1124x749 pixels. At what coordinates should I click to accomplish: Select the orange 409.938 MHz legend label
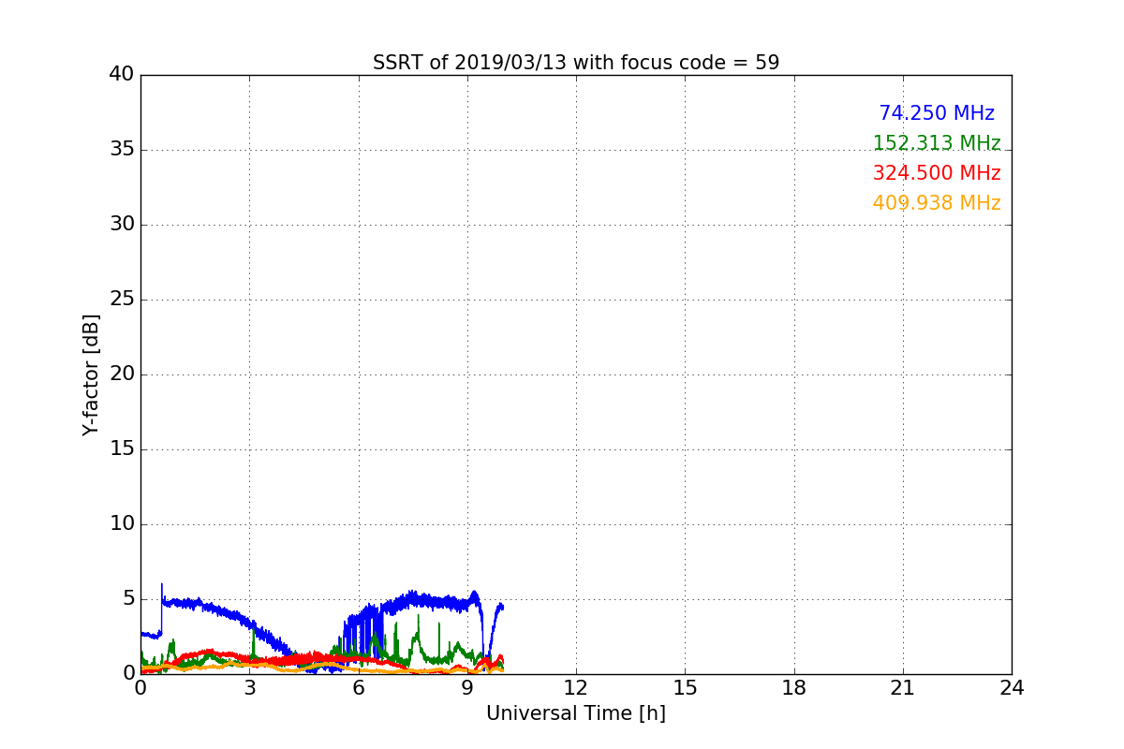point(937,203)
